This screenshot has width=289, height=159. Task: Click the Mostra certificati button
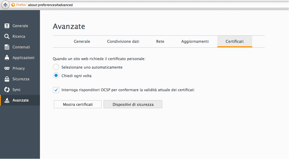coord(78,104)
